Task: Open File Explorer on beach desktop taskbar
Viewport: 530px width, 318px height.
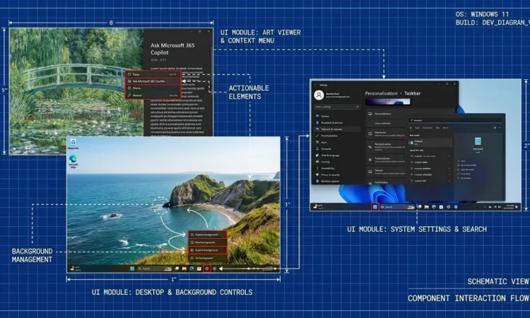Action: tap(182, 269)
